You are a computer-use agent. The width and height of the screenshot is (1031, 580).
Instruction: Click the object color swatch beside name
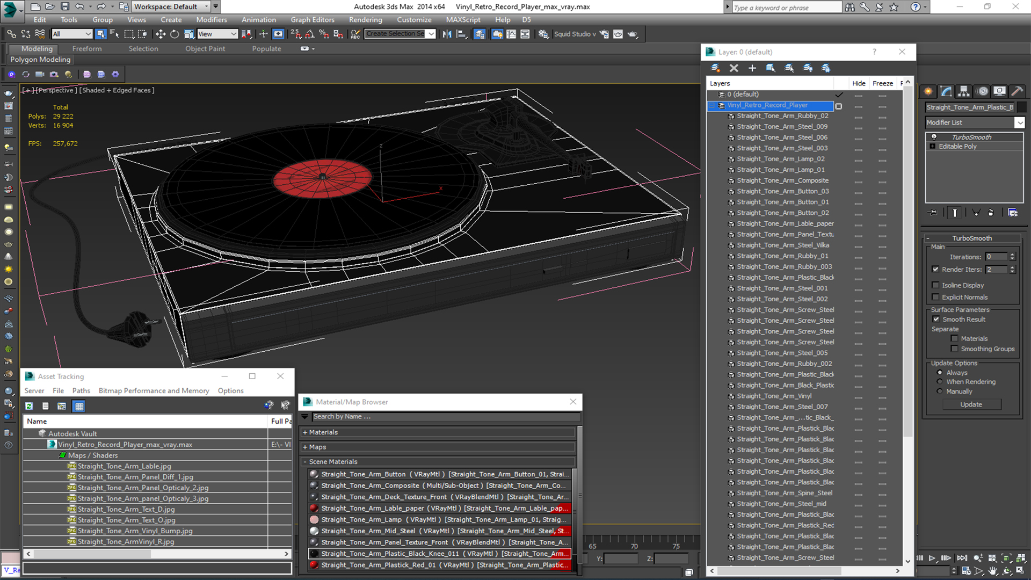[1022, 107]
